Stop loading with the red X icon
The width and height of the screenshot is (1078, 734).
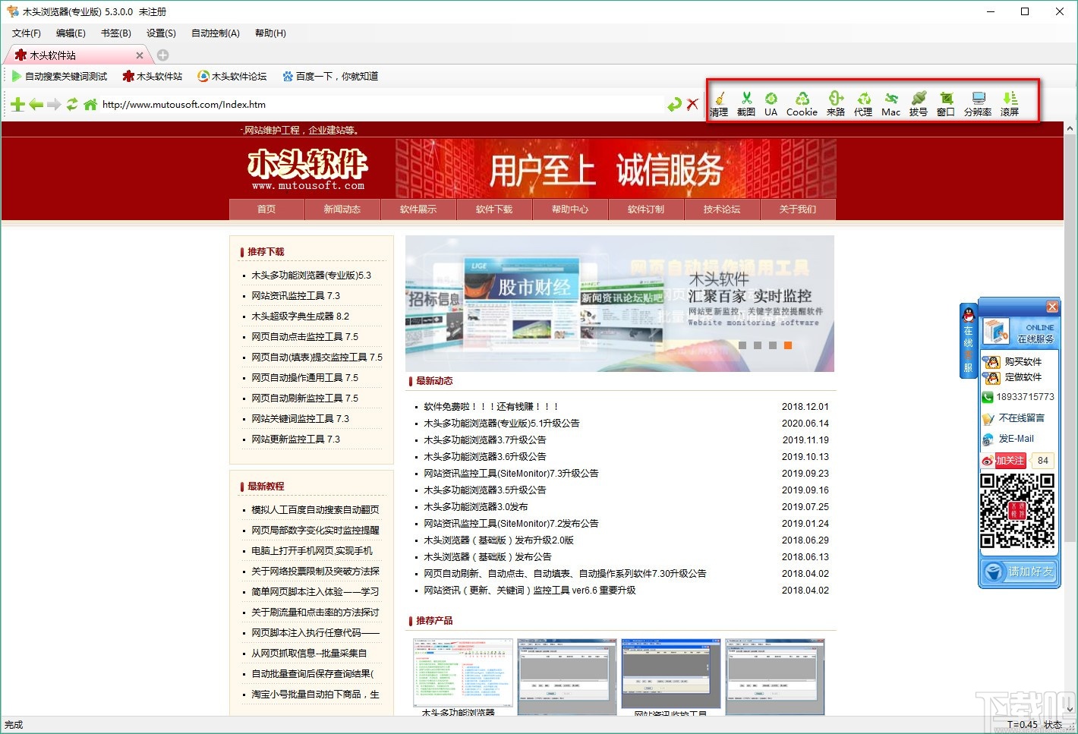(692, 105)
